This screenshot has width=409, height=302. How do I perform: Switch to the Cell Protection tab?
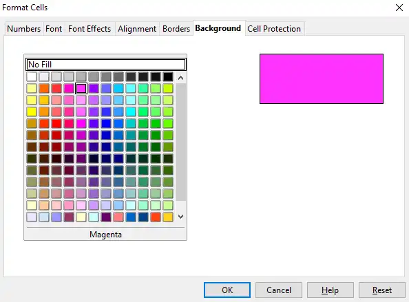pos(274,29)
